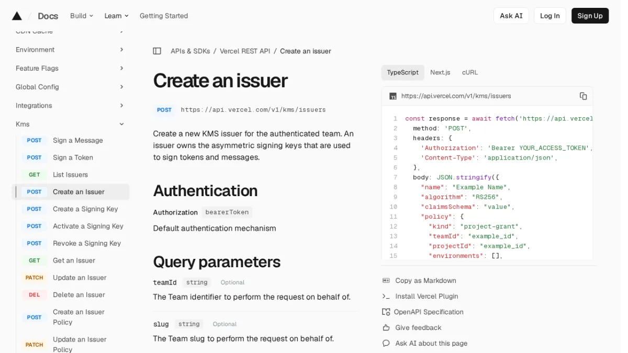Click the POST badge beside Revoke a Signing Key
Image resolution: width=628 pixels, height=353 pixels.
point(35,244)
